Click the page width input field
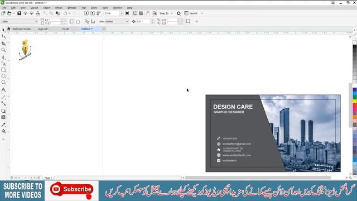Image resolution: width=357 pixels, height=201 pixels. point(52,20)
